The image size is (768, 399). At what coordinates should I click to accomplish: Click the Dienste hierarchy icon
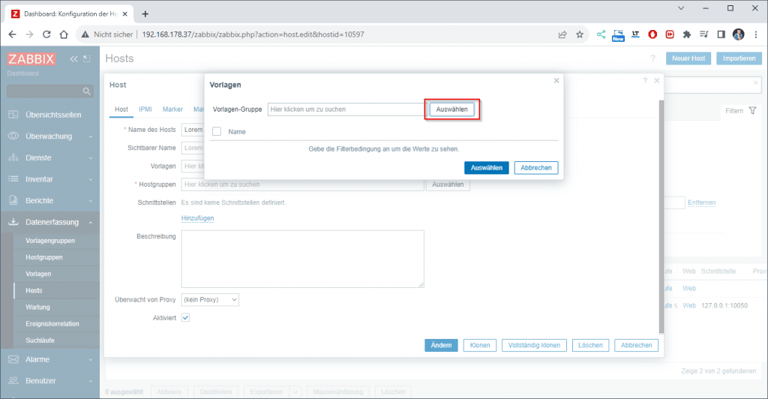point(13,158)
